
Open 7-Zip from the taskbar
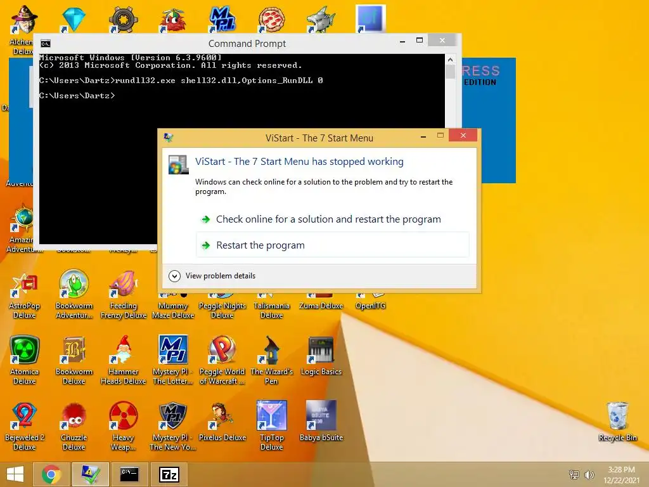click(169, 474)
